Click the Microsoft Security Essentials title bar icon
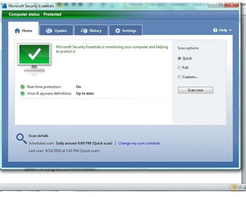 (5, 6)
